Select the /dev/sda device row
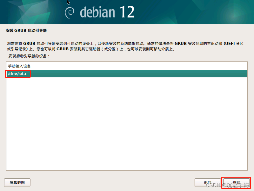This screenshot has height=191, width=254. click(127, 74)
